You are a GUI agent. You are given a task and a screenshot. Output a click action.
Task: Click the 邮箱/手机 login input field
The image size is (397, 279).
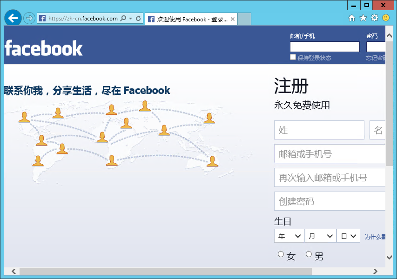click(x=325, y=47)
